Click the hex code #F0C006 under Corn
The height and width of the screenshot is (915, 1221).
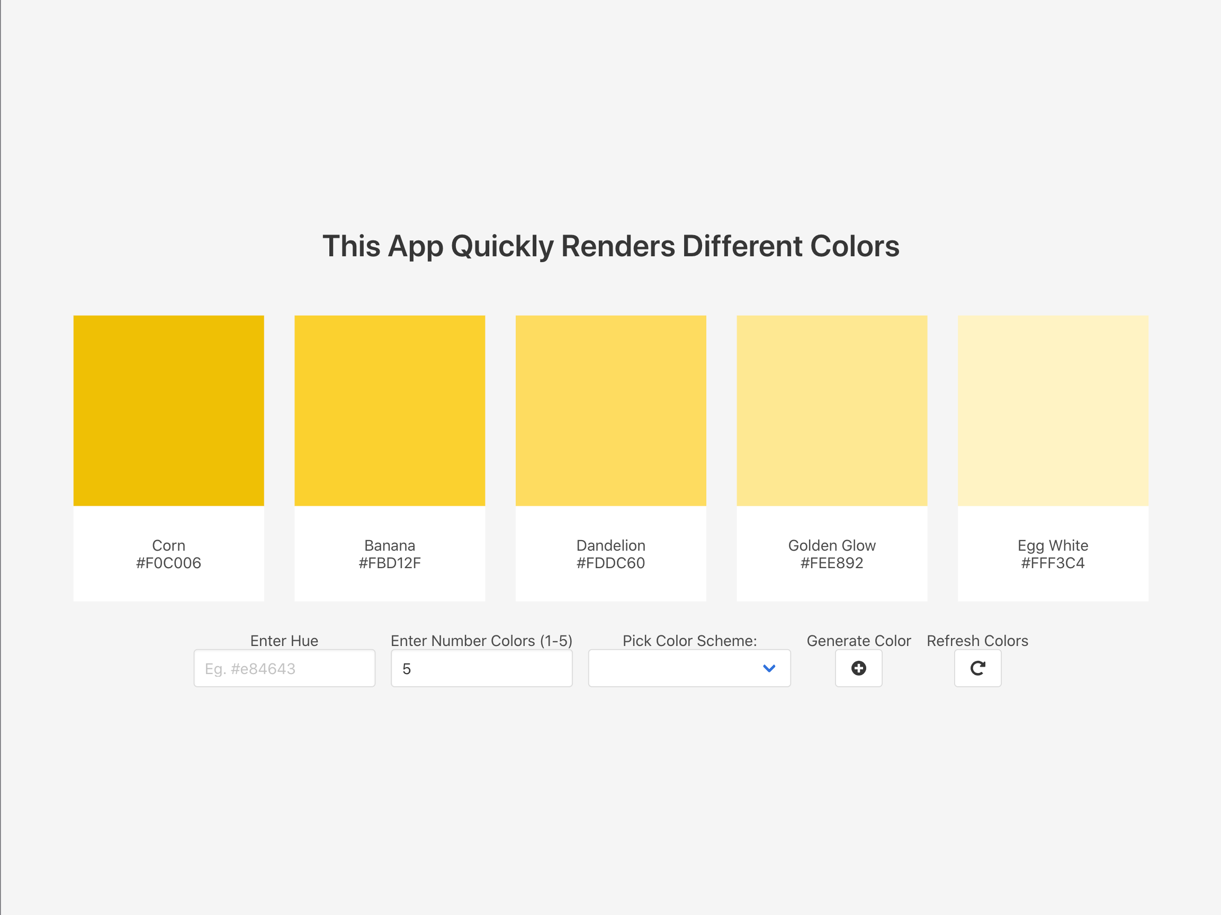168,562
